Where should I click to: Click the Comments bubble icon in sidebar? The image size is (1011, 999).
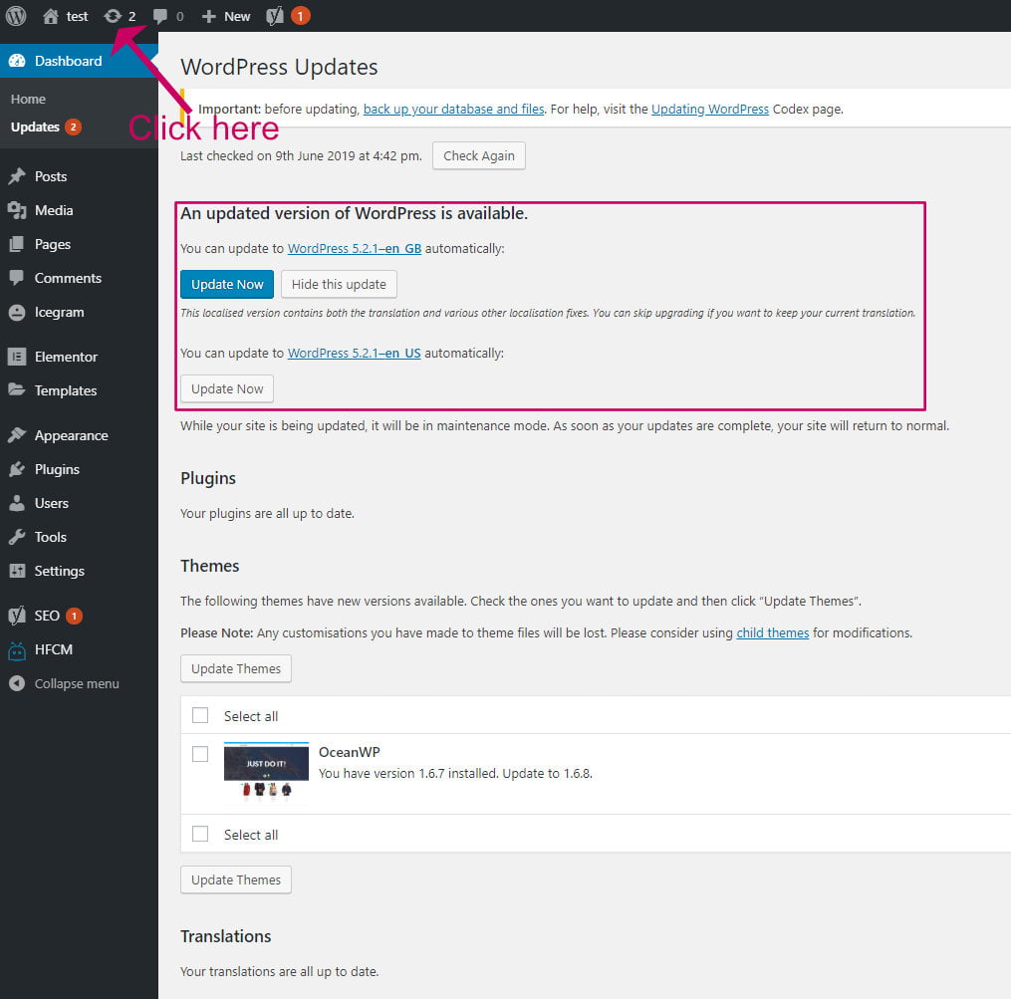click(x=17, y=278)
